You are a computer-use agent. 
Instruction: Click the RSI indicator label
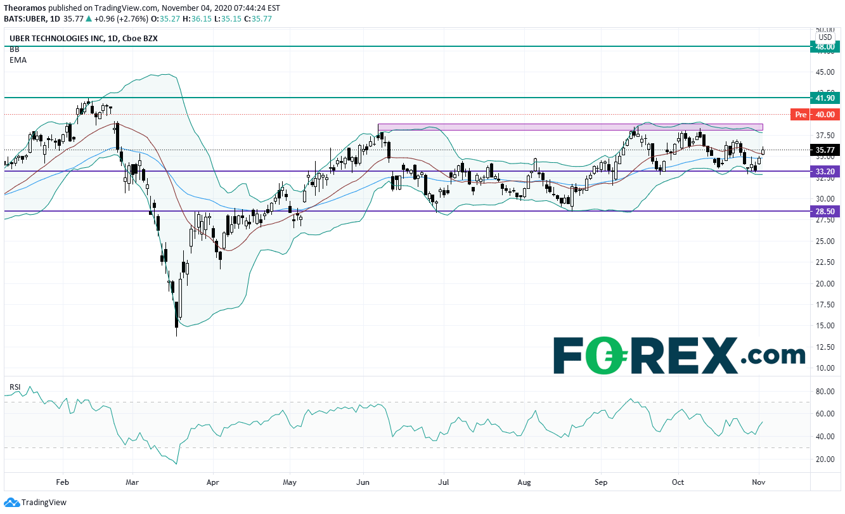tap(14, 387)
